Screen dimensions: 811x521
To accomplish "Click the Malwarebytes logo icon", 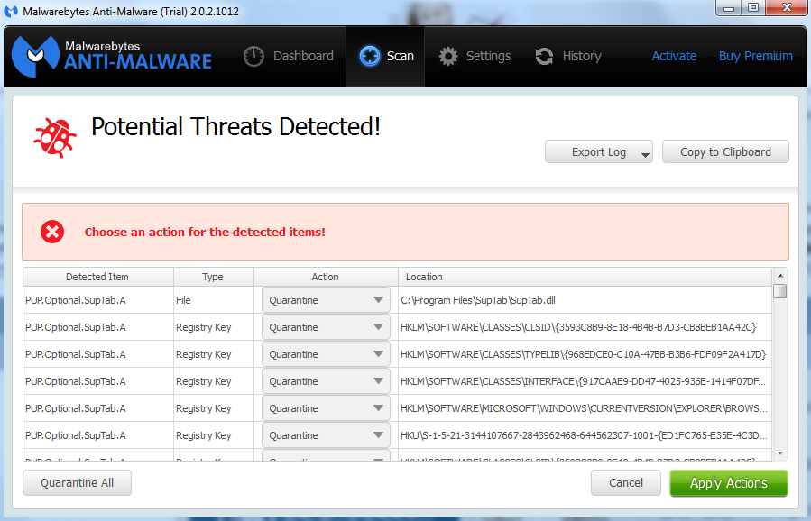I will pyautogui.click(x=35, y=57).
